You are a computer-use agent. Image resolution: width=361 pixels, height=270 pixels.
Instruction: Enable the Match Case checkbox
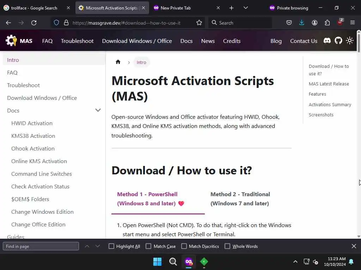[148, 246]
